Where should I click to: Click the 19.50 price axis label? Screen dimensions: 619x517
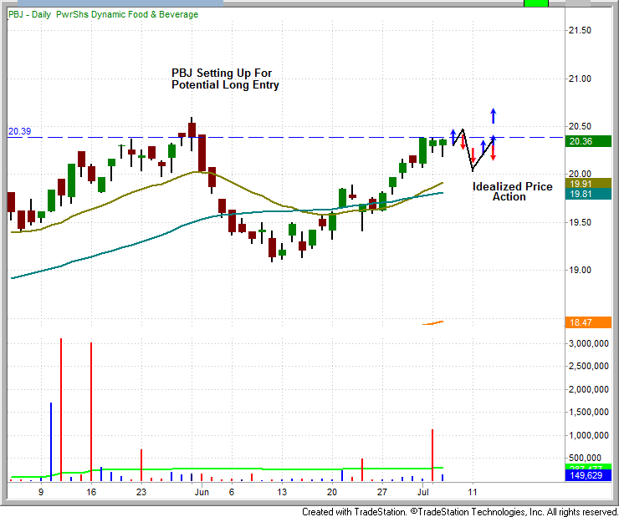pos(580,222)
